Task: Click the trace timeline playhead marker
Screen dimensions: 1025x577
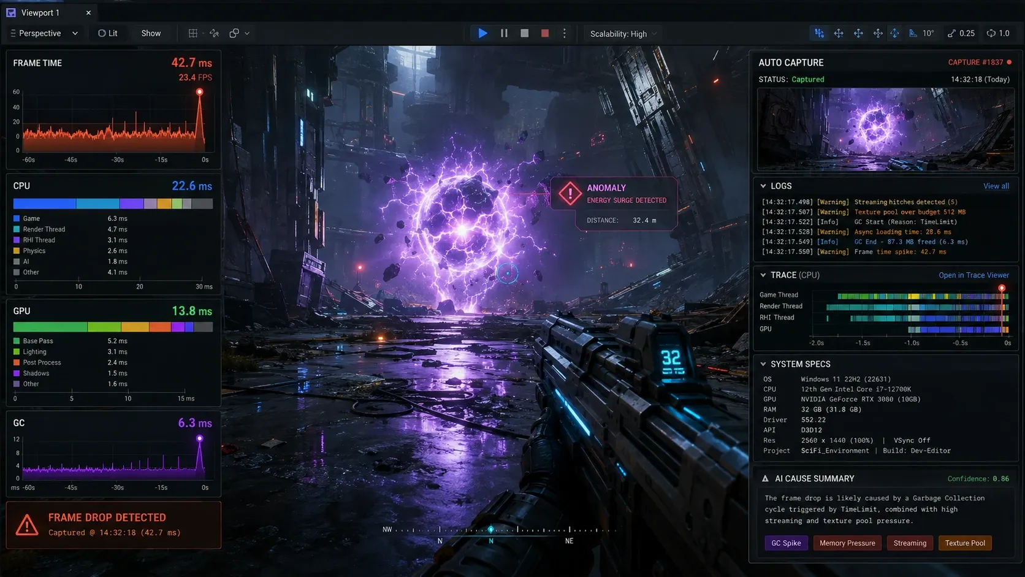Action: 1002,288
